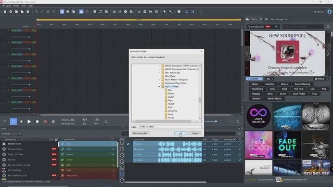
Task: Click the Keys instrument icon
Action: coord(62,165)
